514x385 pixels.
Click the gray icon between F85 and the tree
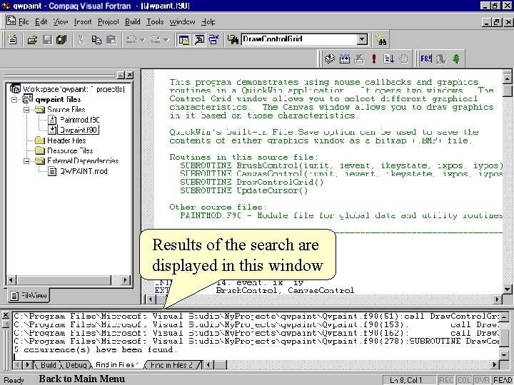(441, 59)
